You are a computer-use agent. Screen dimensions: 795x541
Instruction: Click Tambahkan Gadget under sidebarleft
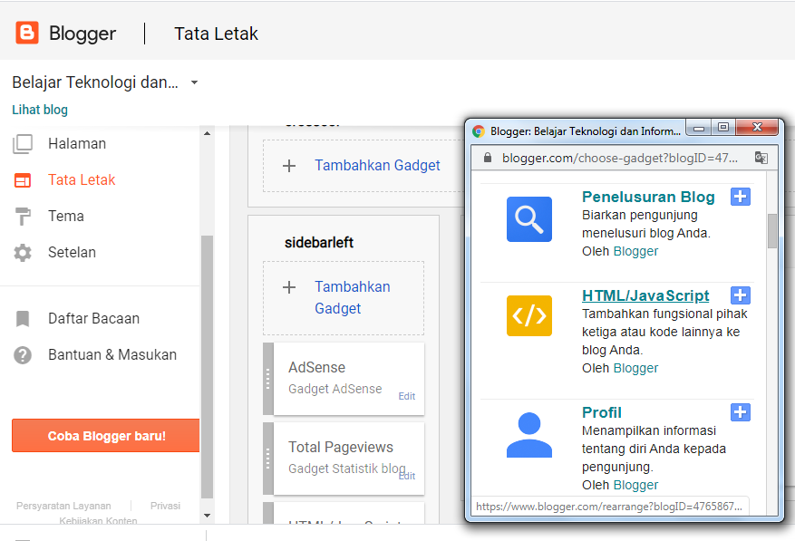pyautogui.click(x=353, y=297)
